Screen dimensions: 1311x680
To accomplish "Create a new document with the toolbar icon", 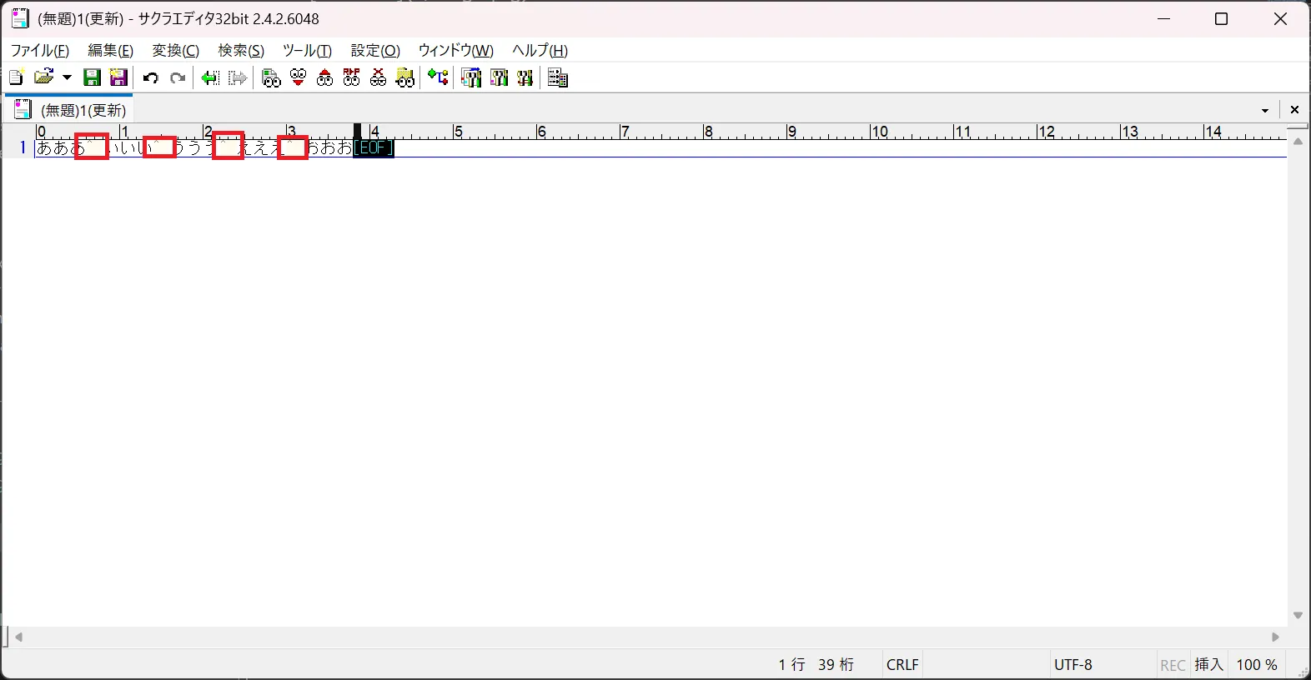I will [16, 77].
